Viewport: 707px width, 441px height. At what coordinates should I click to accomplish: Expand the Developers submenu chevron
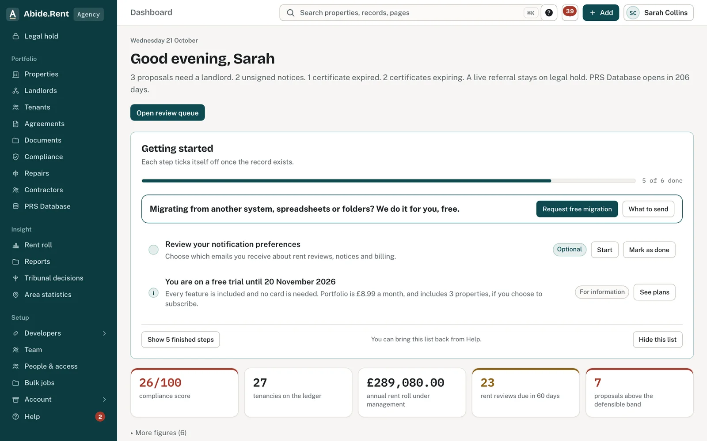(105, 333)
